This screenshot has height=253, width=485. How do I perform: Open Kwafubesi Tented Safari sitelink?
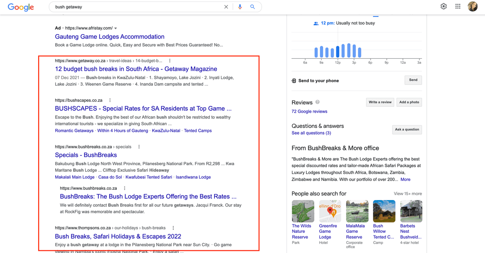tap(149, 177)
